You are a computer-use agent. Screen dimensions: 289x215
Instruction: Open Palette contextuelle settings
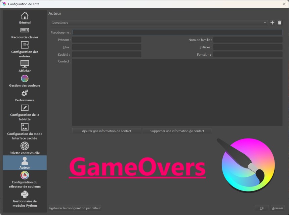(x=25, y=148)
